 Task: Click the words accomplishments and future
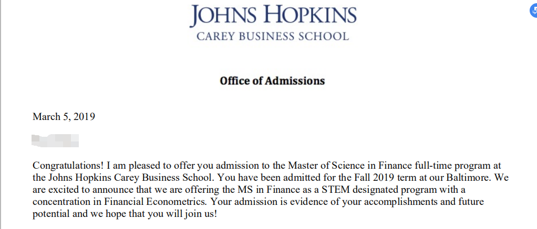[425, 202]
